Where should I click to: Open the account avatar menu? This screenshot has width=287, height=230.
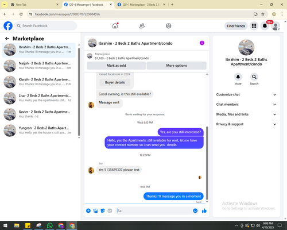[x=276, y=26]
